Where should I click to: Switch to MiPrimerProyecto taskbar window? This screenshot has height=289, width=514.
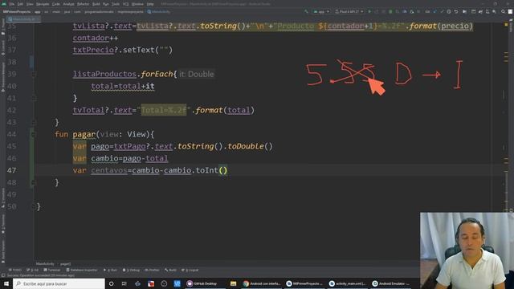coord(304,283)
